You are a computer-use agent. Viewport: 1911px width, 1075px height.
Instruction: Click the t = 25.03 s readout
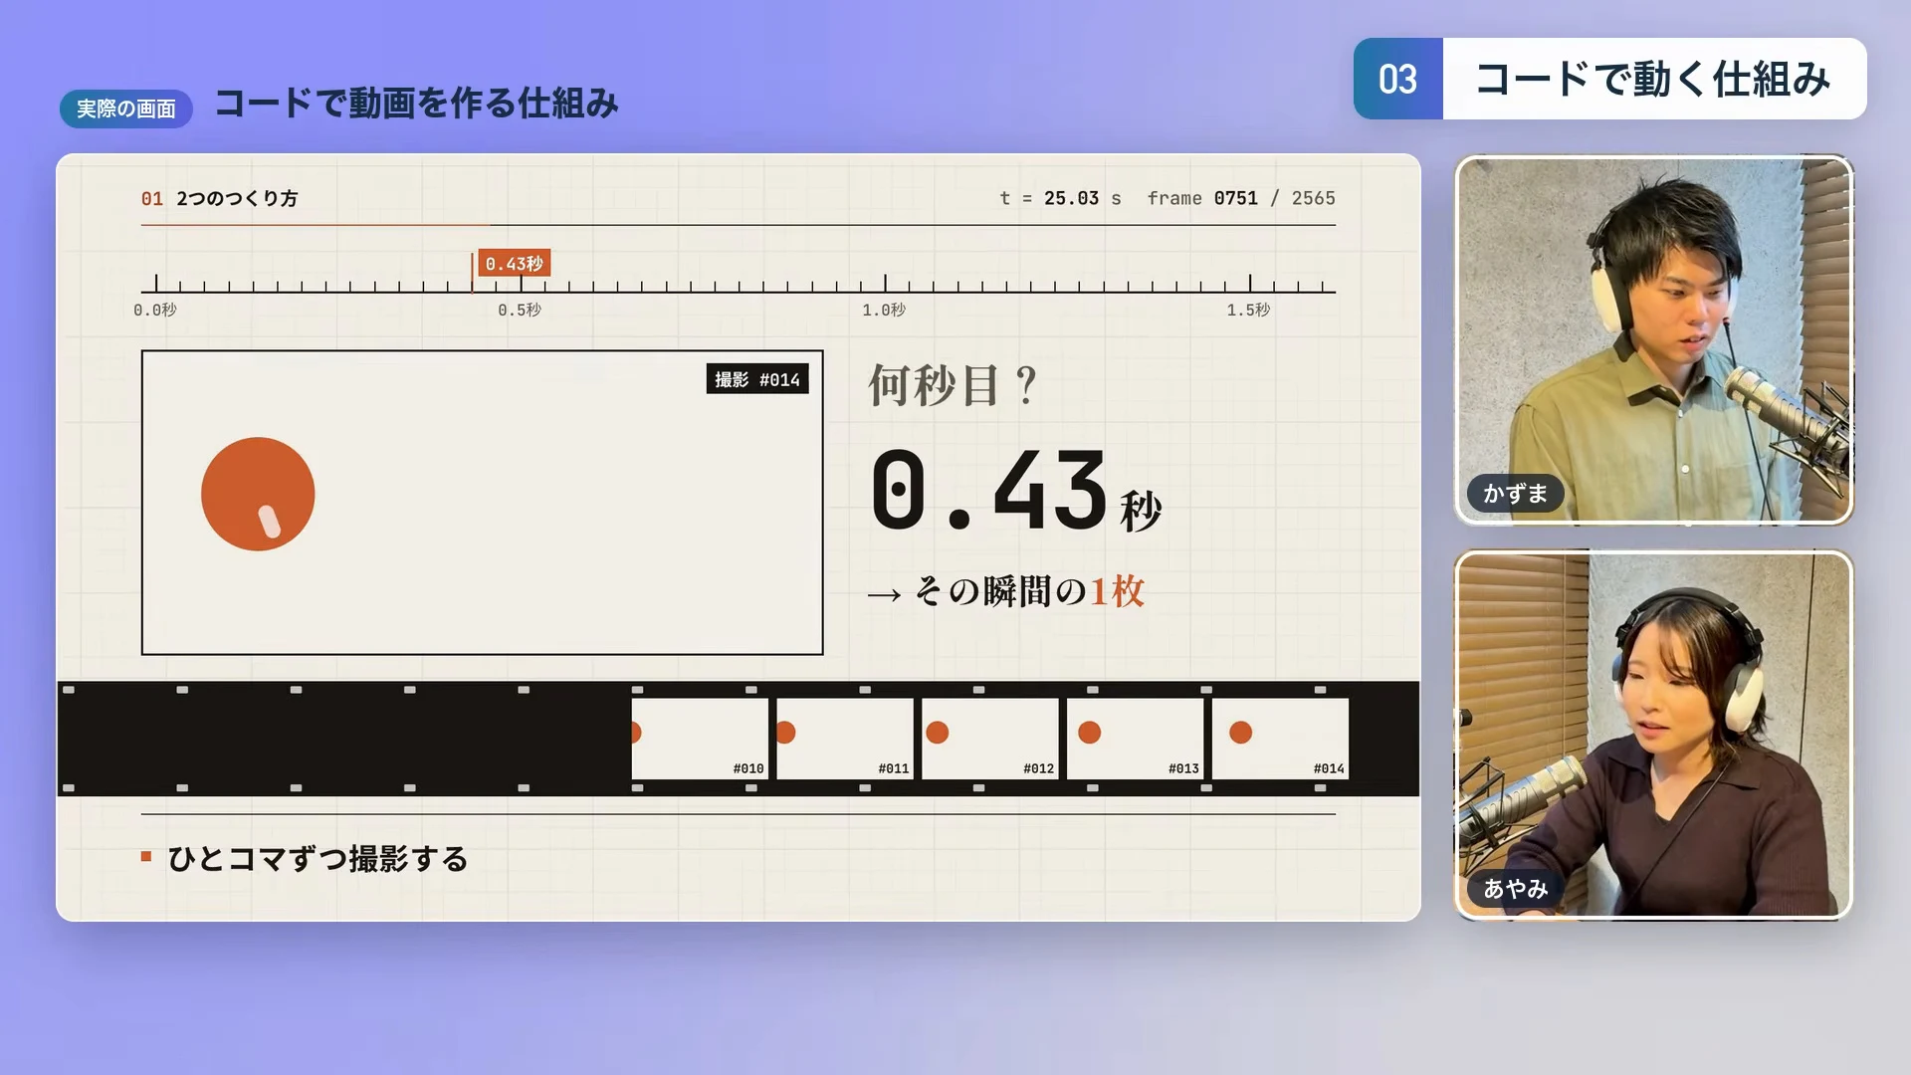1060,198
